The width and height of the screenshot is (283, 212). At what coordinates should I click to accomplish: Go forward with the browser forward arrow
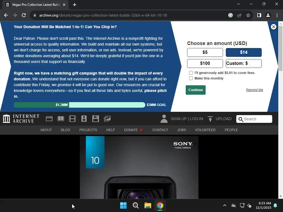point(15,15)
